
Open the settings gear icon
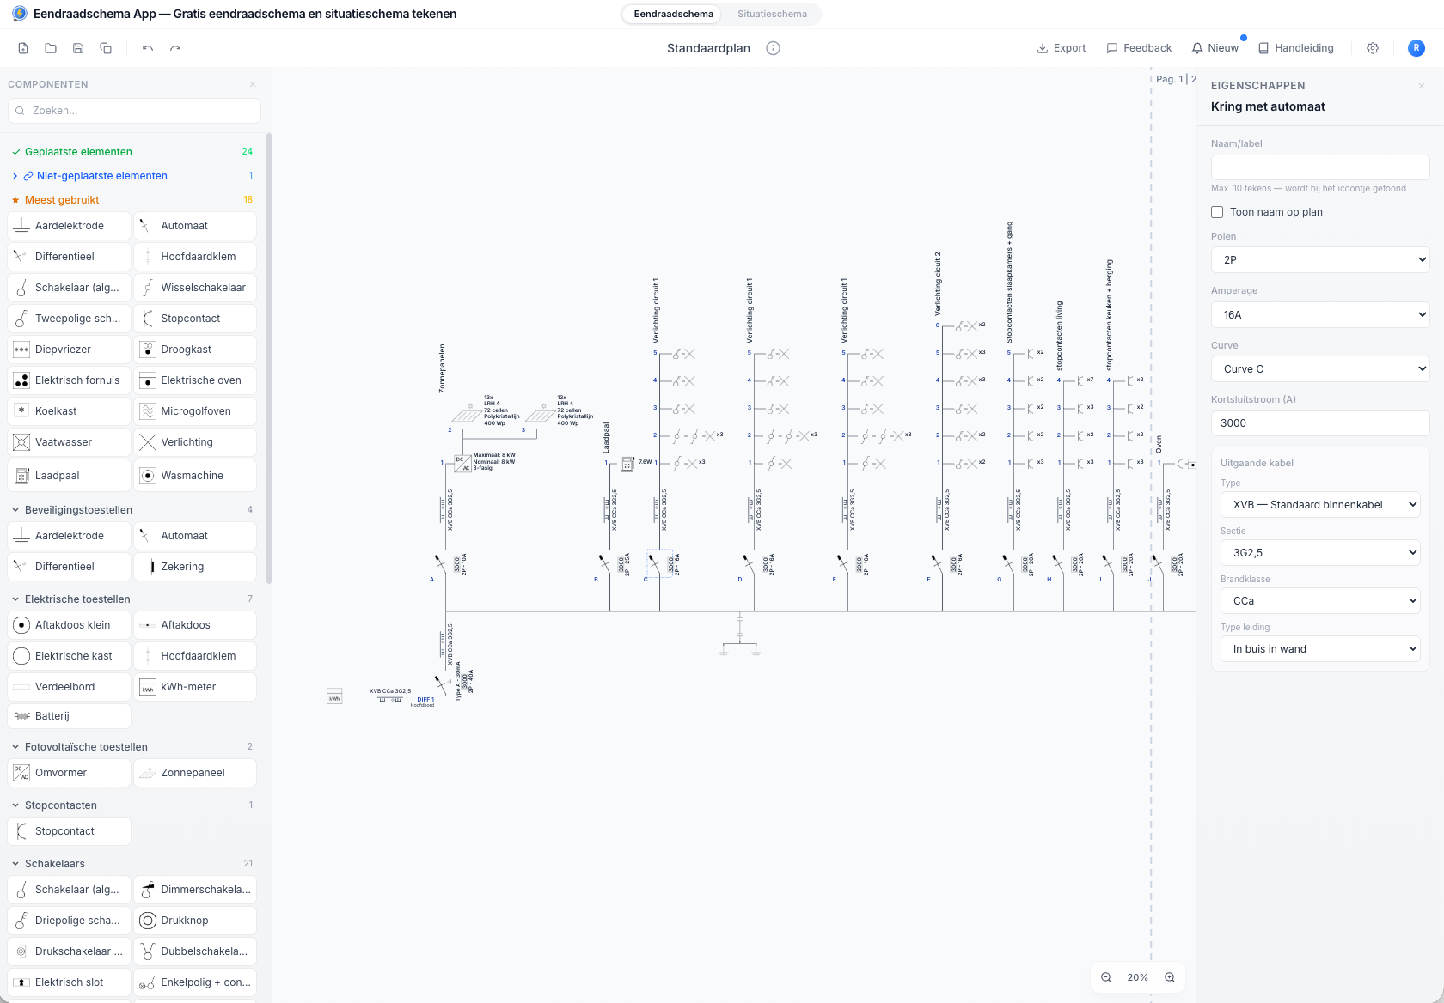coord(1373,48)
